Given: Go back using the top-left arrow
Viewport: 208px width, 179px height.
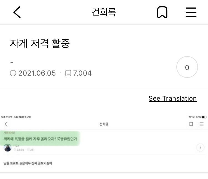Looking at the screenshot, I should [x=17, y=12].
